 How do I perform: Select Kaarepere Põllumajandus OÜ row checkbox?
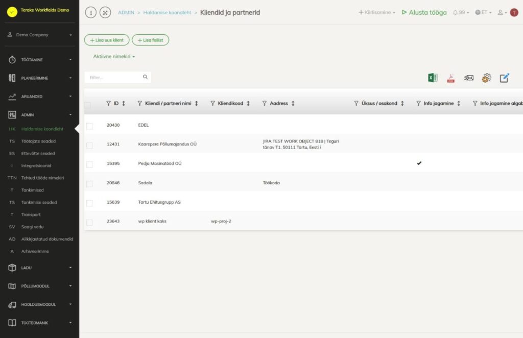pyautogui.click(x=89, y=146)
